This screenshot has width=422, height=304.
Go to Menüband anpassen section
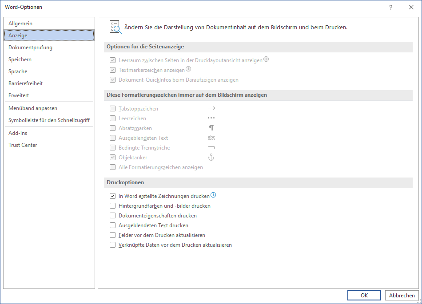(x=33, y=108)
